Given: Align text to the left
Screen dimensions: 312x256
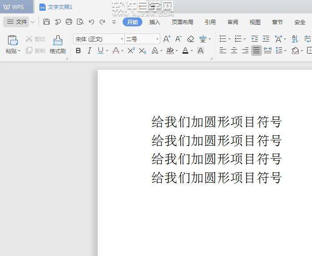Looking at the screenshot, I should click(x=223, y=50).
